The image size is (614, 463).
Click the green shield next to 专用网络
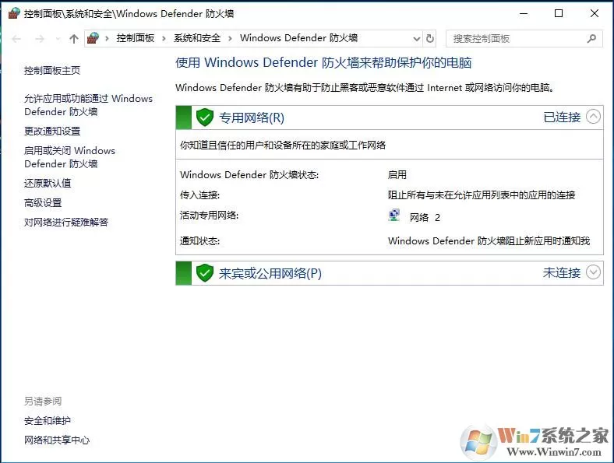pyautogui.click(x=204, y=118)
